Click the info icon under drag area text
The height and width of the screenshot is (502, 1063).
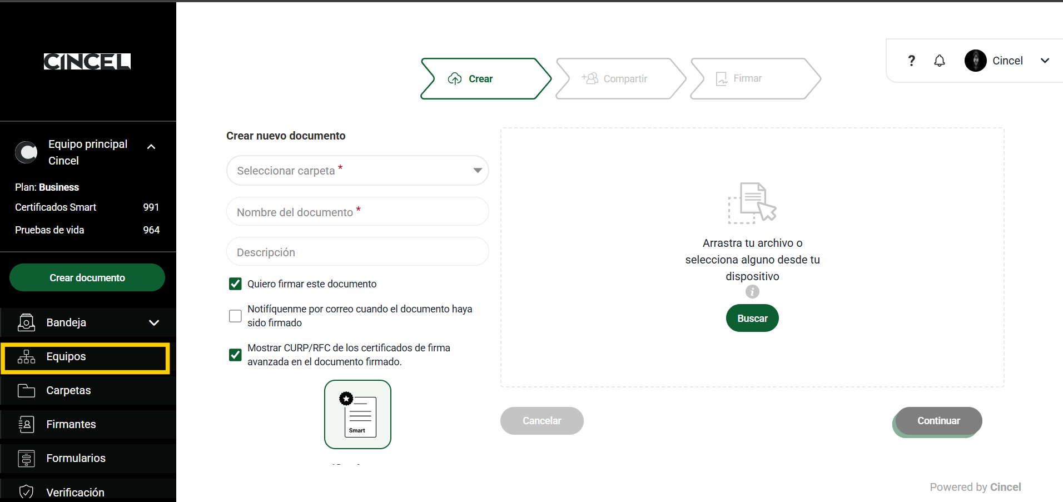752,292
